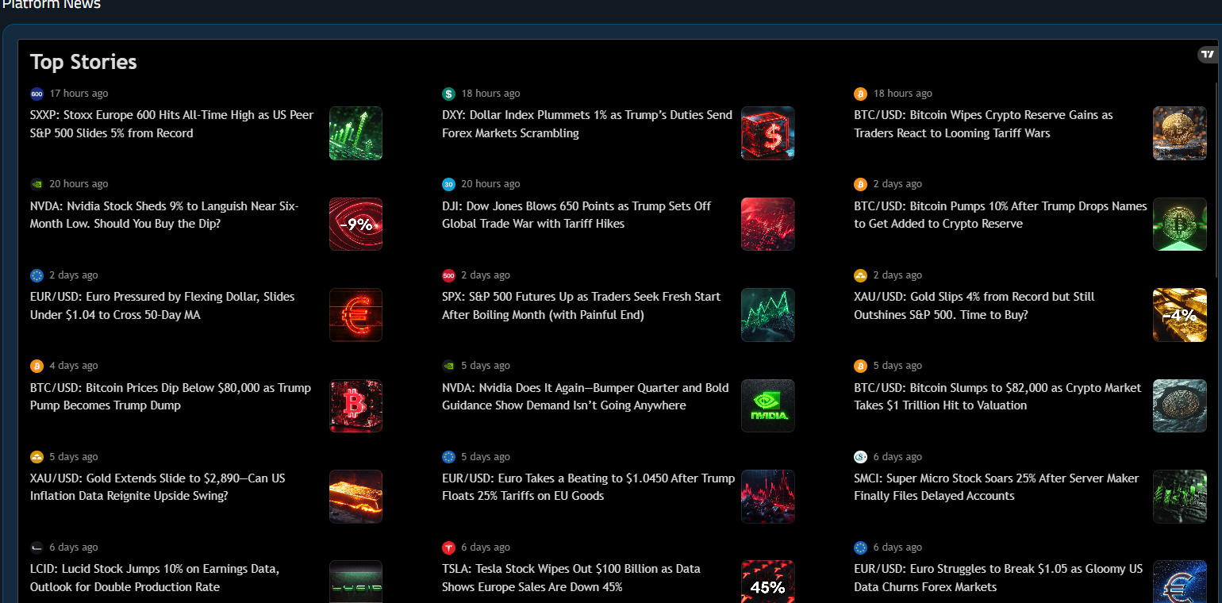Screen dimensions: 1222x603
Task: Open red Euro symbol thumbnail
Action: 355,315
